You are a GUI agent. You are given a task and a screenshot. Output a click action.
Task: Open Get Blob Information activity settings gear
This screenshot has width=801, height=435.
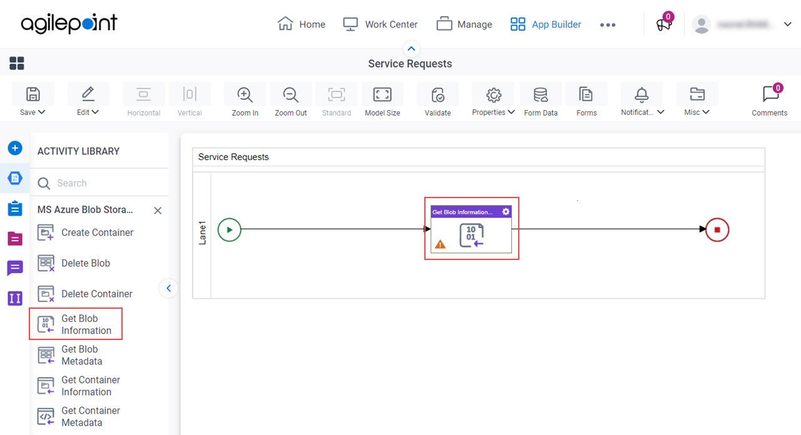point(506,212)
